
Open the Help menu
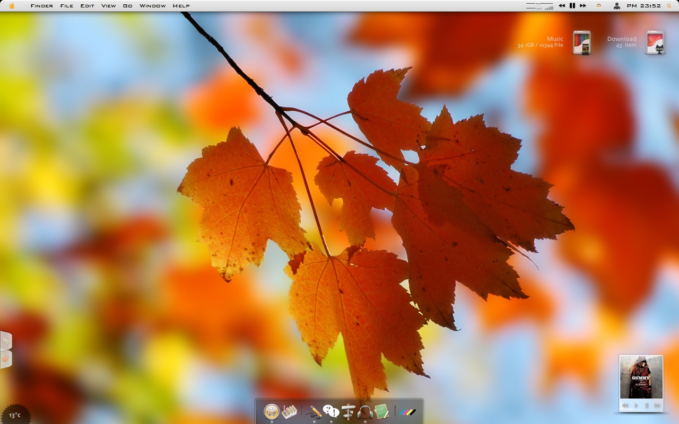[181, 6]
